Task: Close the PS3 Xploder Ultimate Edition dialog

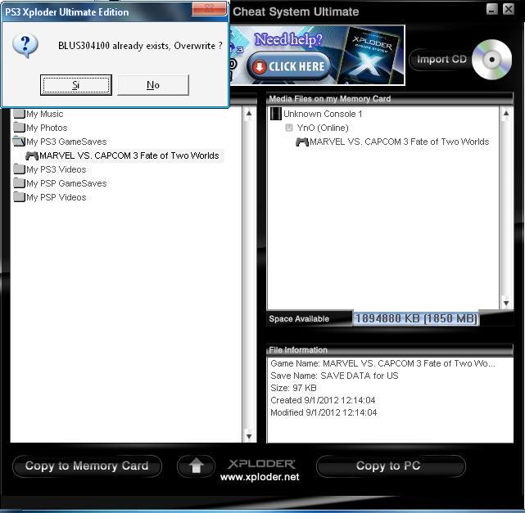Action: [209, 8]
